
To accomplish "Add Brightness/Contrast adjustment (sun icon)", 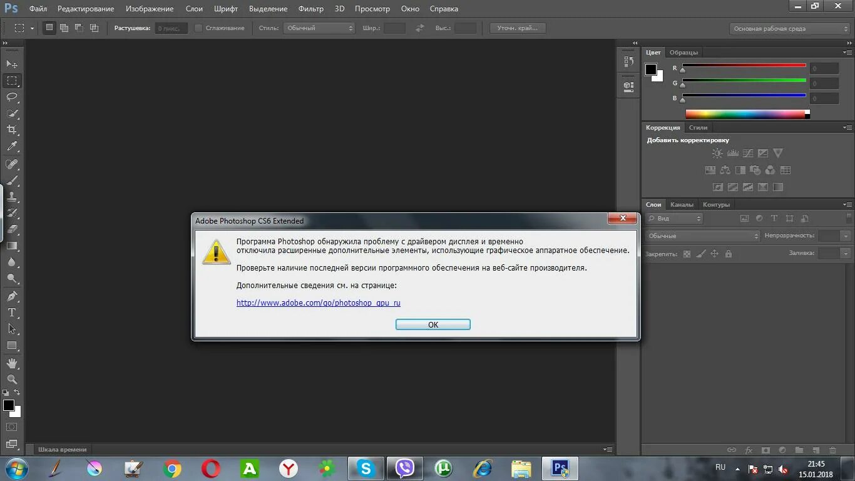I will 717,153.
